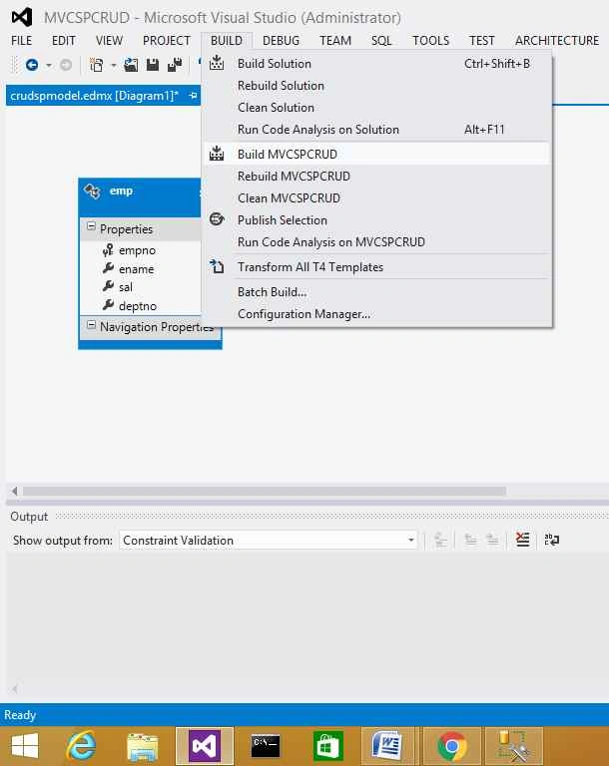Navigate backward with the blue arrow button
609x766 pixels.
(32, 65)
